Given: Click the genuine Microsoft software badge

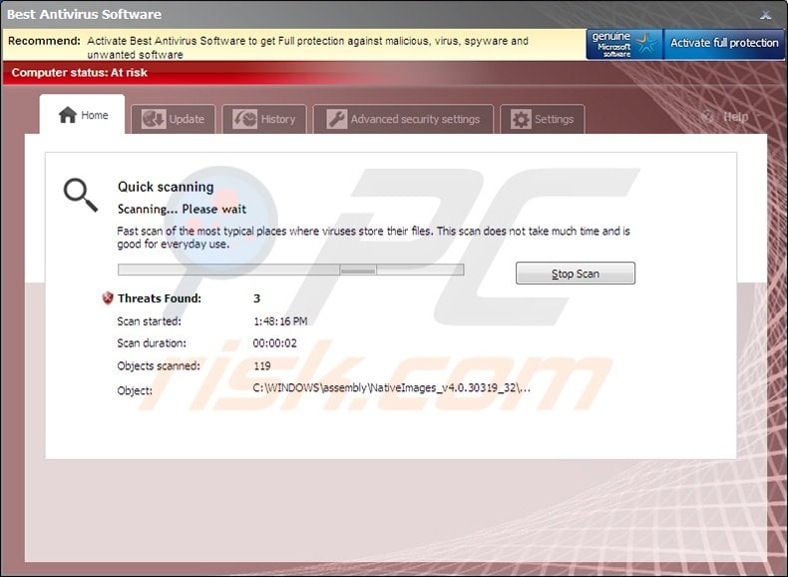Looking at the screenshot, I should [x=624, y=44].
